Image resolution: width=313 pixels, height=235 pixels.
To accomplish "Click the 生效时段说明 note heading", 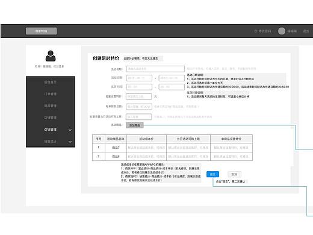I will [x=195, y=93].
